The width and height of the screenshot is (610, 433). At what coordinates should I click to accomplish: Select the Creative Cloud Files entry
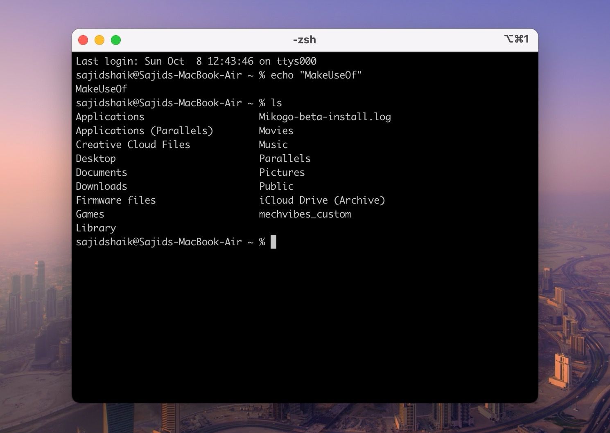point(133,144)
